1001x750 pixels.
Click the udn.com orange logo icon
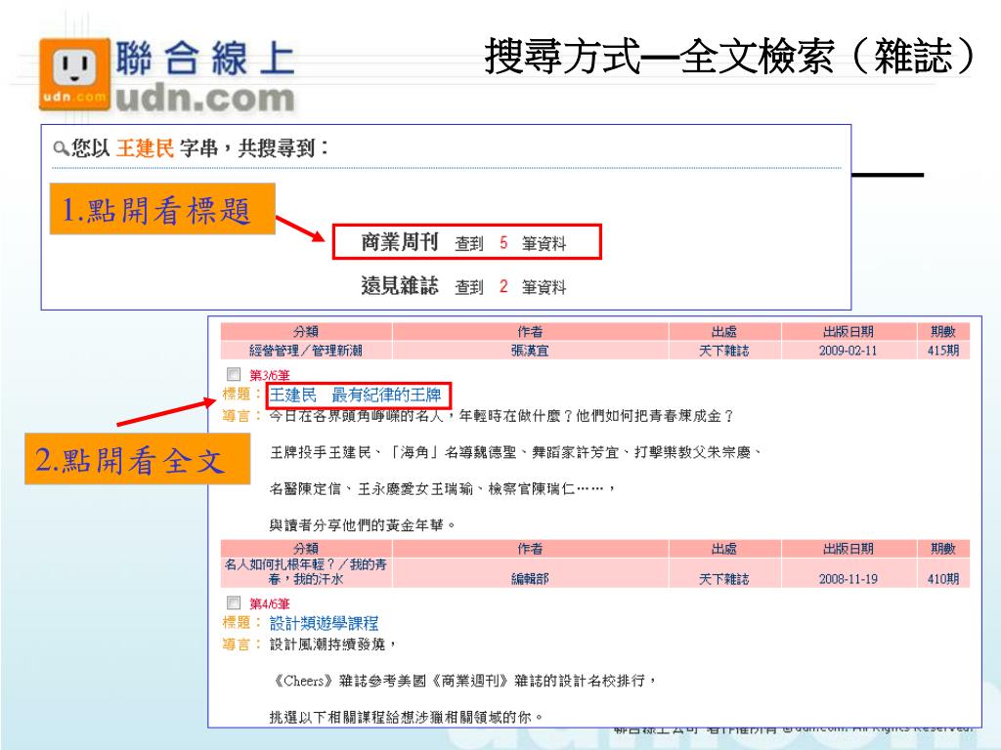click(x=74, y=74)
